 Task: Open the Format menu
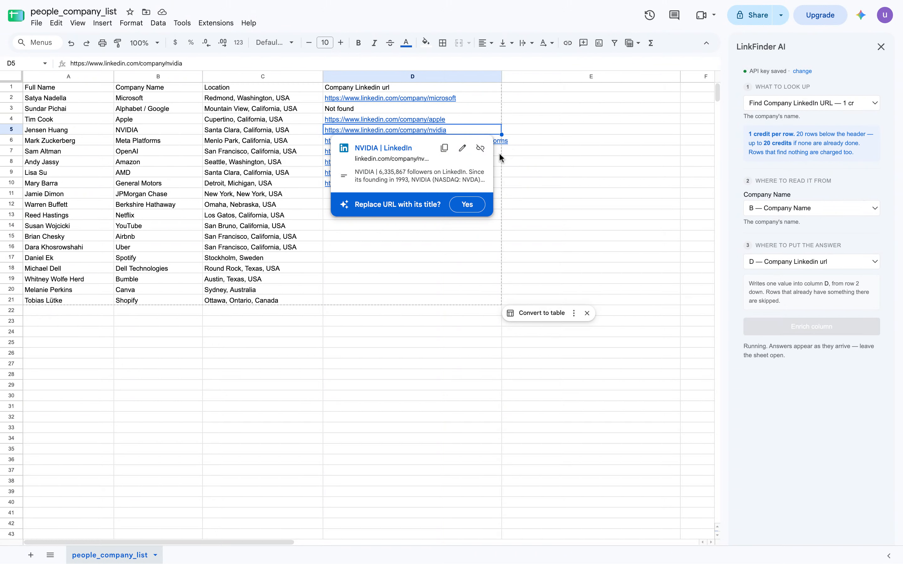[131, 23]
